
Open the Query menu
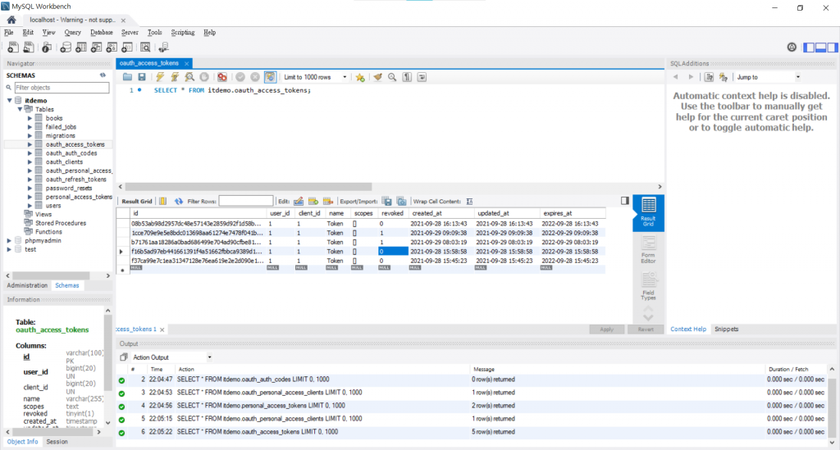point(72,33)
